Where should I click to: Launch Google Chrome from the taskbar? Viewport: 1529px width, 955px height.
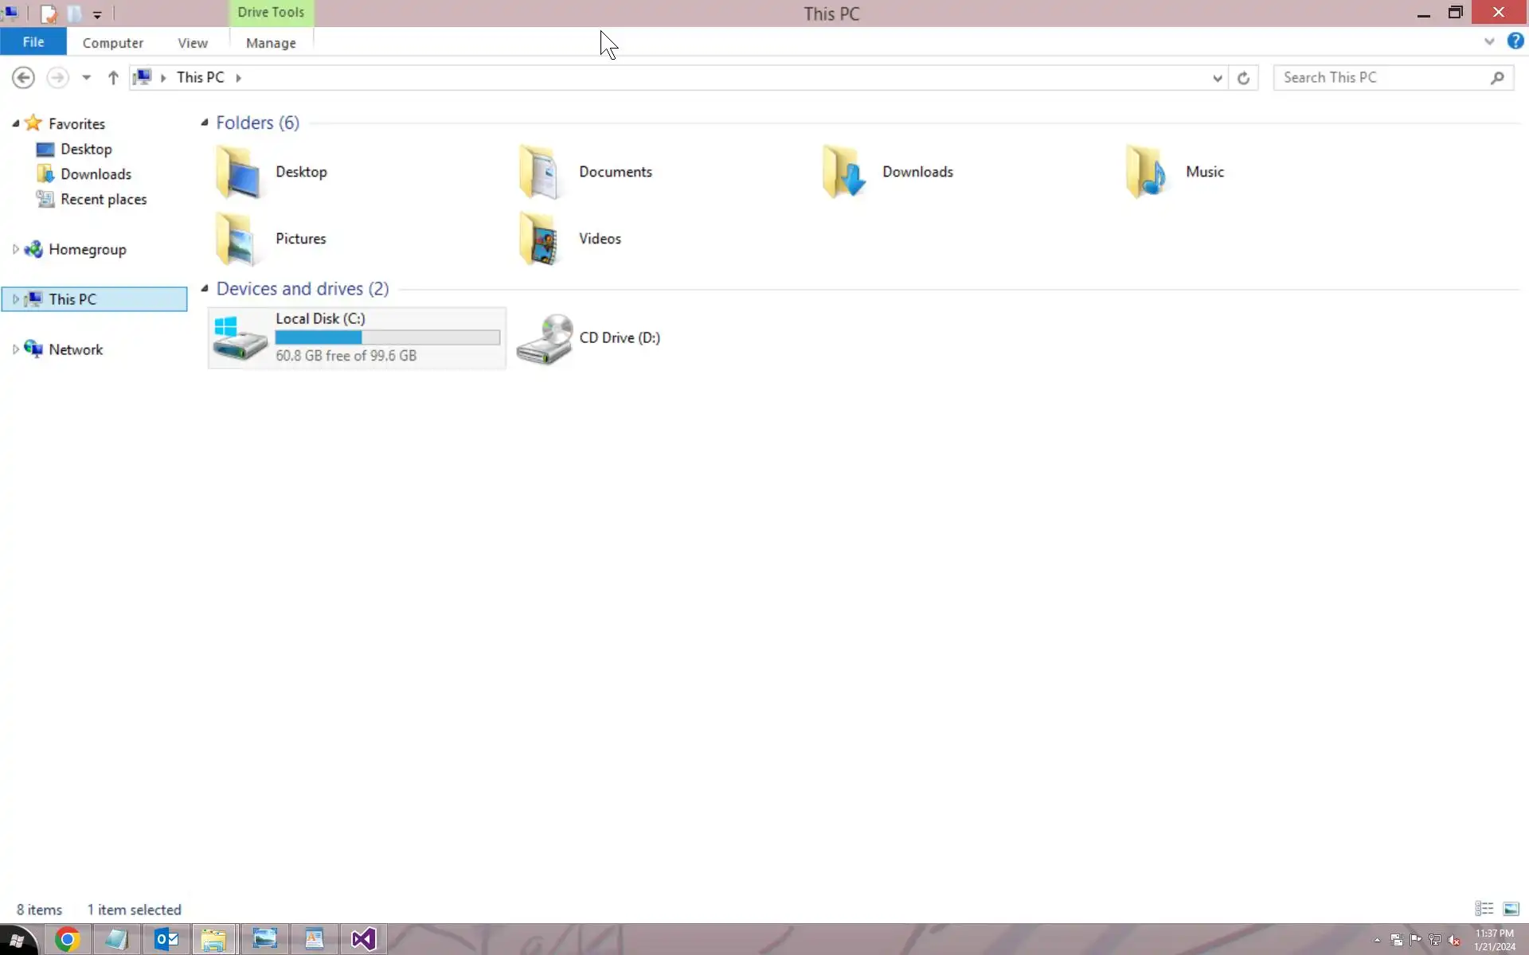(x=68, y=939)
